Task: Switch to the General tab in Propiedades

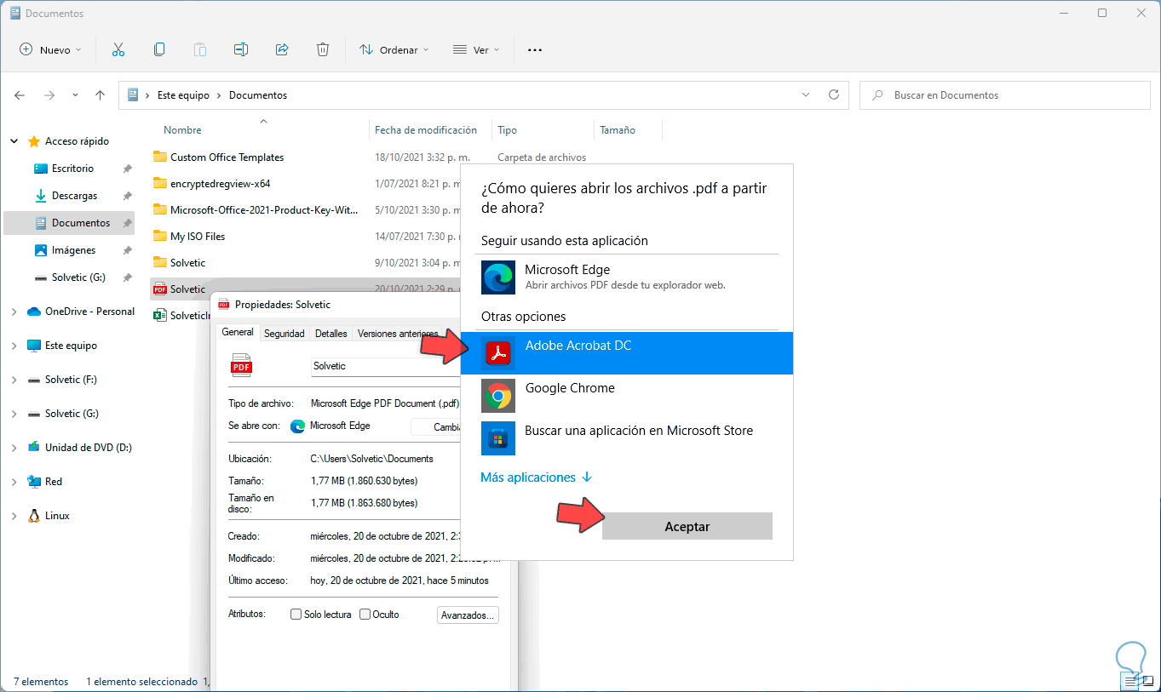Action: (x=238, y=333)
